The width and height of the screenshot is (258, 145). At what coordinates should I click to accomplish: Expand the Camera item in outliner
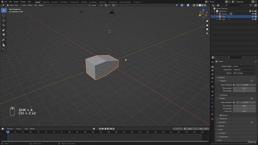pos(217,14)
